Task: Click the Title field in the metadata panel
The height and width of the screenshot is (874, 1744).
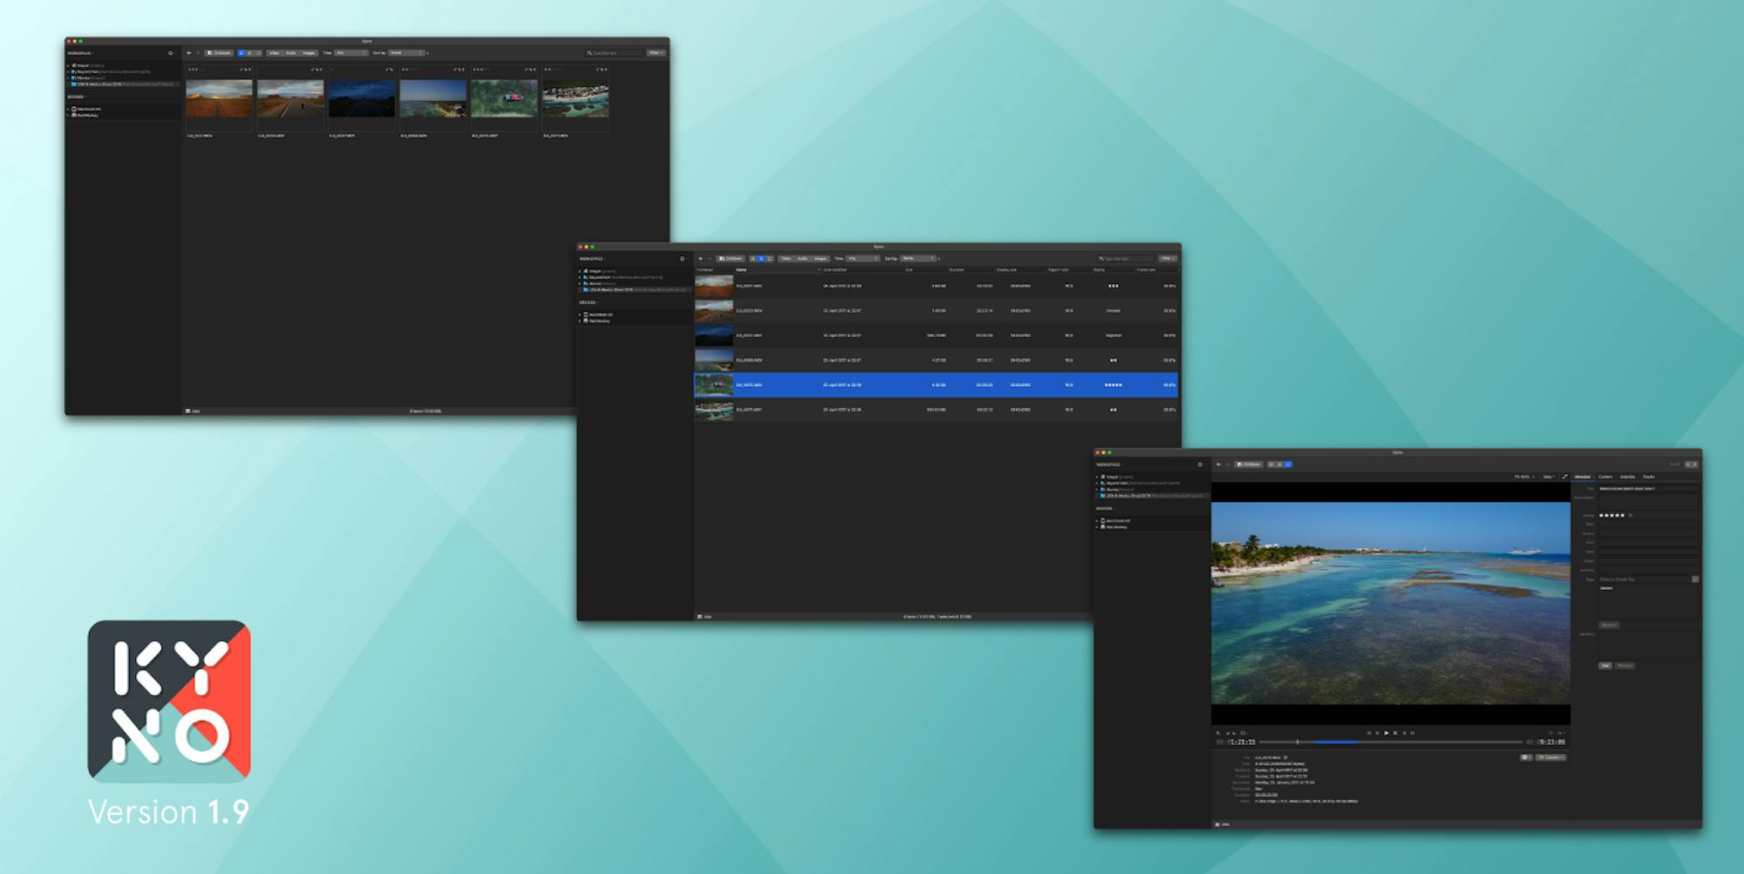Action: coord(1648,489)
